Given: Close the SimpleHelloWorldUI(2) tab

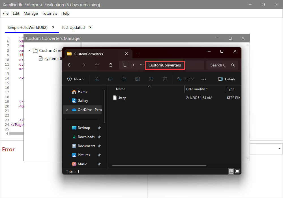Looking at the screenshot, I should 53,27.
